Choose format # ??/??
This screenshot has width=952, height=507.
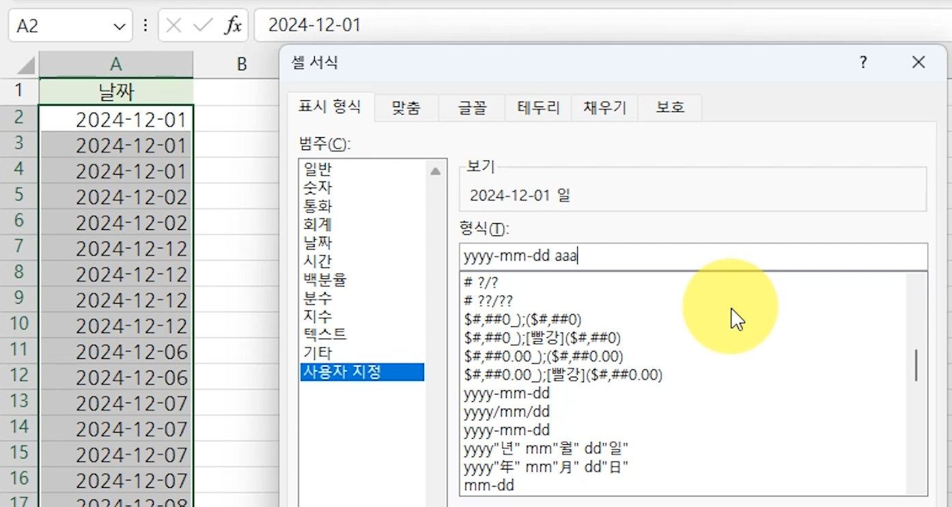click(x=684, y=300)
